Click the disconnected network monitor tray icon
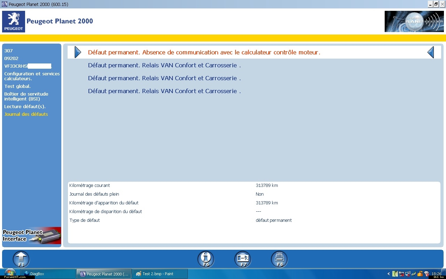Image resolution: width=446 pixels, height=279 pixels. [x=408, y=274]
